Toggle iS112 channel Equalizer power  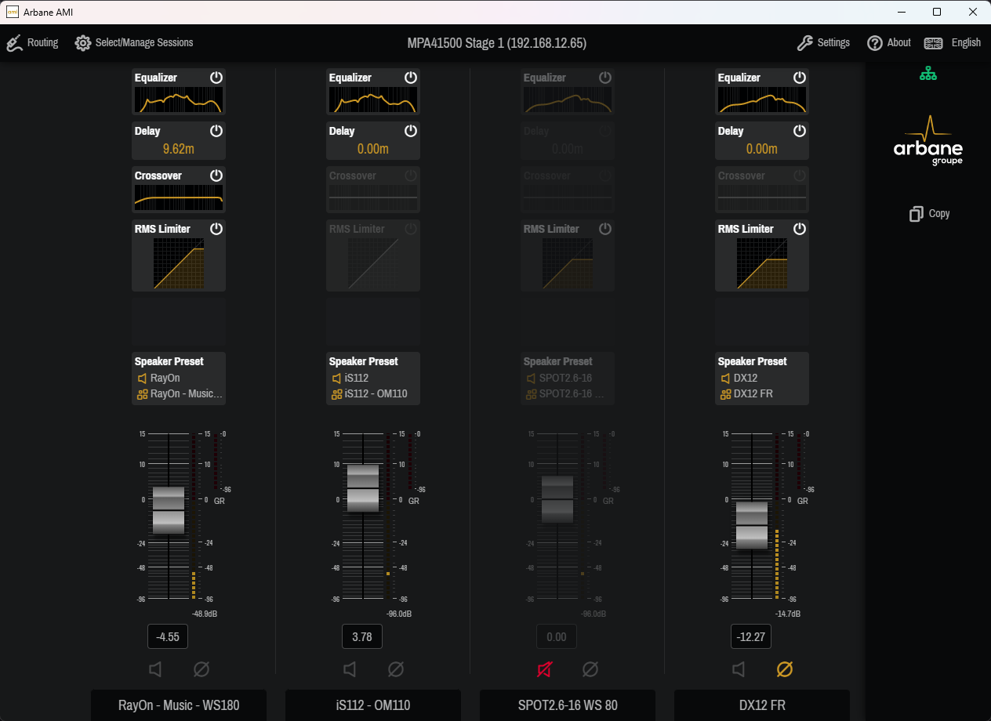pos(411,78)
